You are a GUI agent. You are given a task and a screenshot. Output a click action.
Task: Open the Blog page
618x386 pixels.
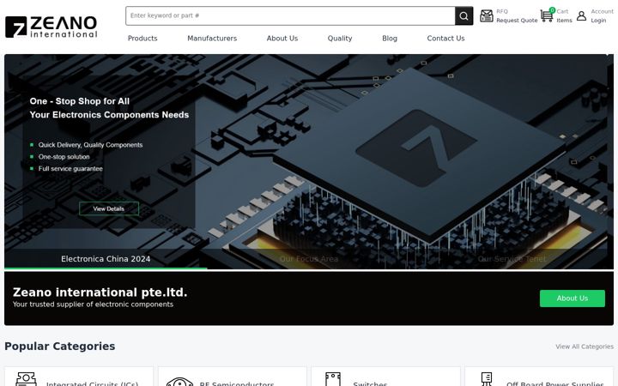[x=390, y=39]
